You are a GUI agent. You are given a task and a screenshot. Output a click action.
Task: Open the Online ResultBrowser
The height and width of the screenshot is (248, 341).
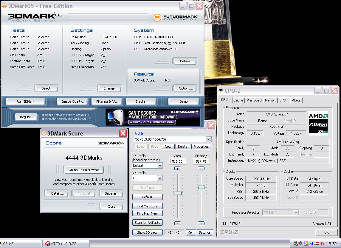pos(84,170)
